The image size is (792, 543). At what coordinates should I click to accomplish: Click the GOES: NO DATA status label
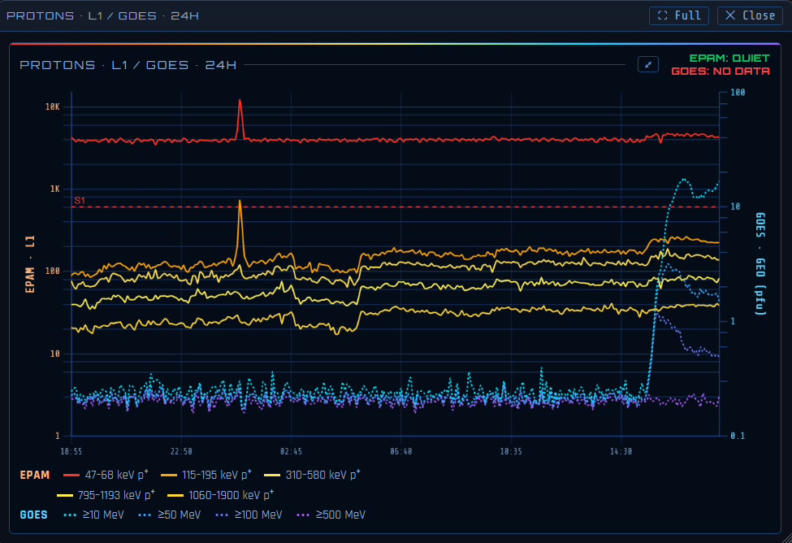click(x=721, y=72)
